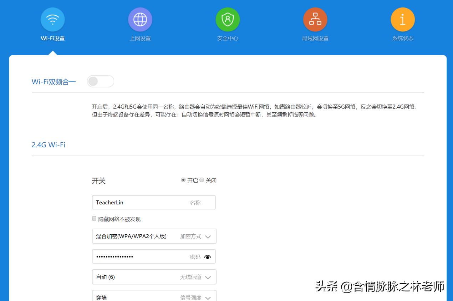453x301 pixels.
Task: Select the 关闭 radio button
Action: coord(202,180)
